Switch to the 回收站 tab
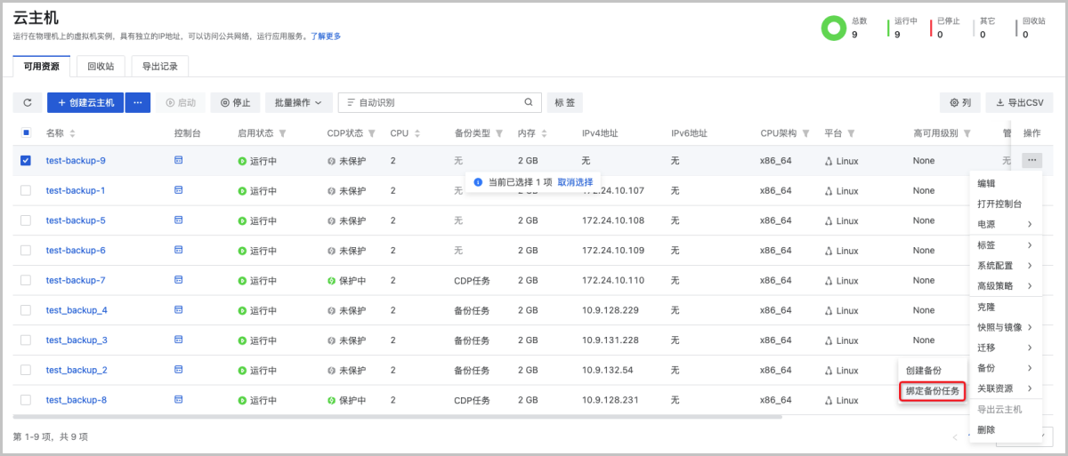 100,66
